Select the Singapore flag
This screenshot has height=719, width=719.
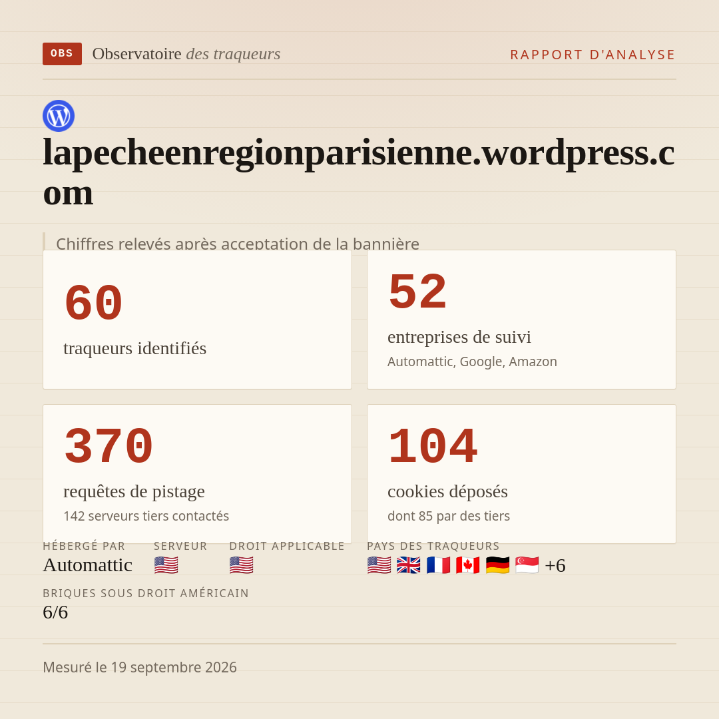(527, 565)
